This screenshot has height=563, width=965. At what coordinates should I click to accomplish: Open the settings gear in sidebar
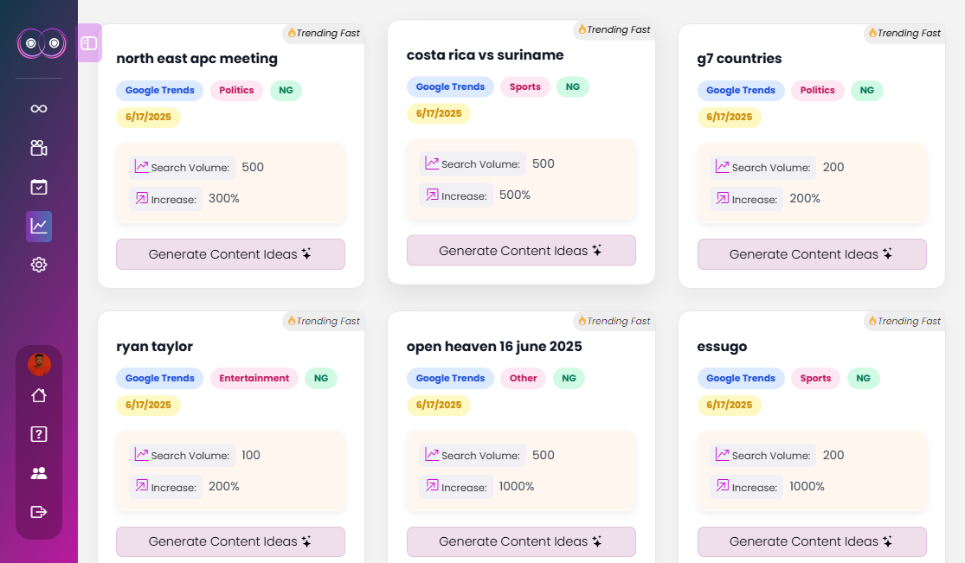[x=39, y=265]
